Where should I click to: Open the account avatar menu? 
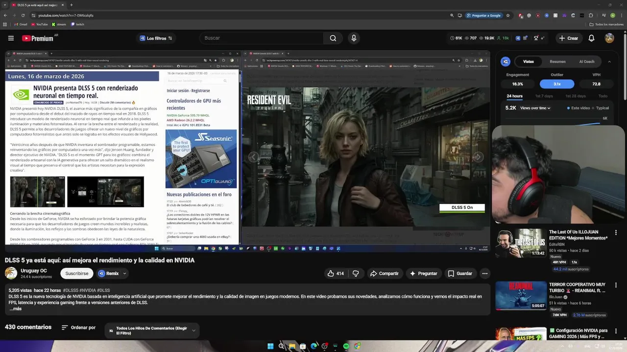(609, 38)
